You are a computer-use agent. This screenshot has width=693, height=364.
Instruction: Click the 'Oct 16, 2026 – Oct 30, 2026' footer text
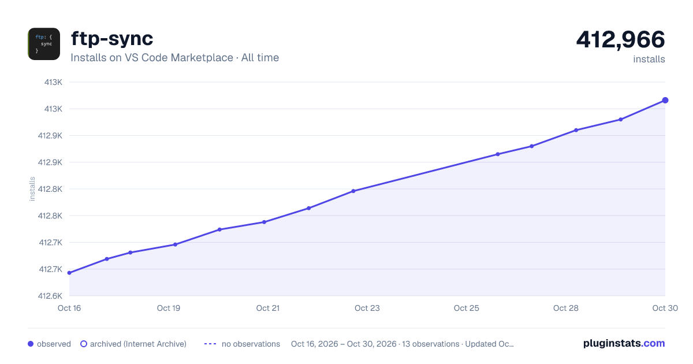[x=344, y=344]
